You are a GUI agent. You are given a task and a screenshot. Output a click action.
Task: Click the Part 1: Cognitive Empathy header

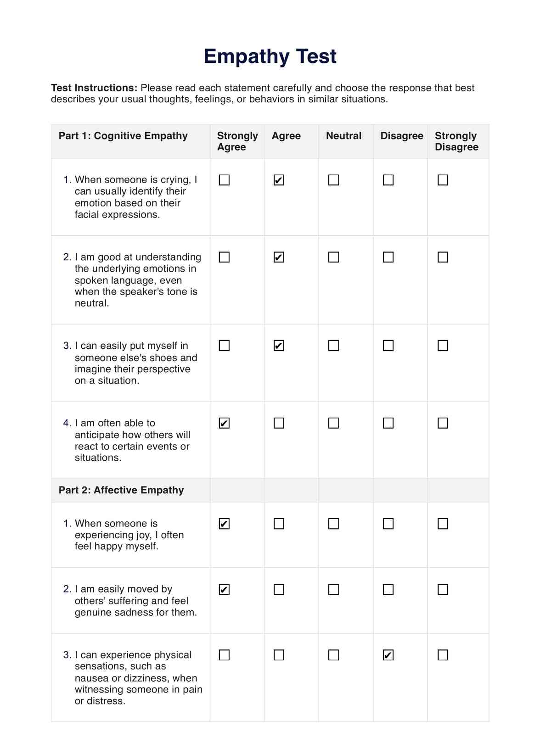[123, 136]
